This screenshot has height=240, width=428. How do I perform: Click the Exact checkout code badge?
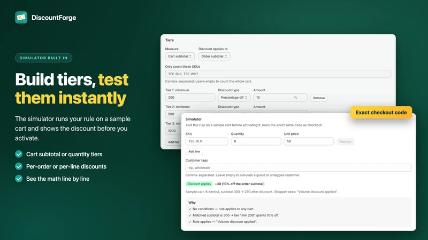click(381, 113)
